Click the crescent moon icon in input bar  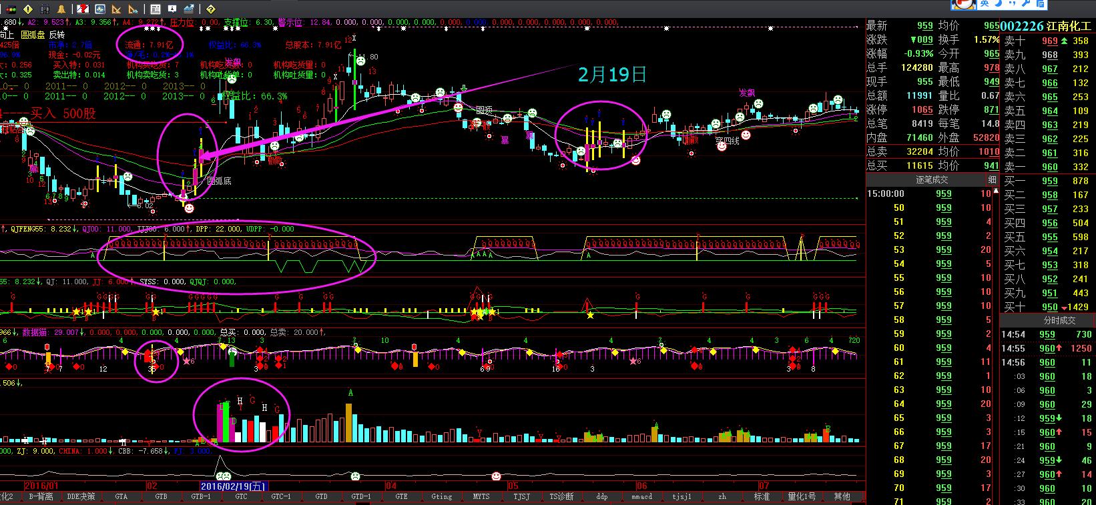coord(999,4)
